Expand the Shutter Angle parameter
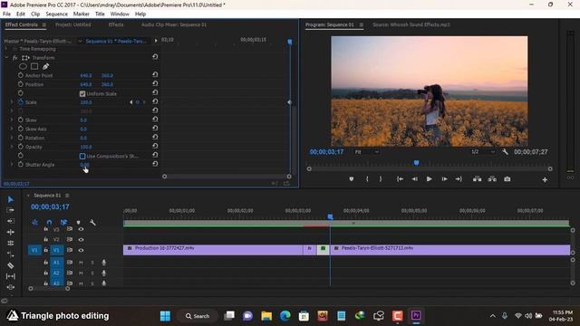 pos(12,164)
